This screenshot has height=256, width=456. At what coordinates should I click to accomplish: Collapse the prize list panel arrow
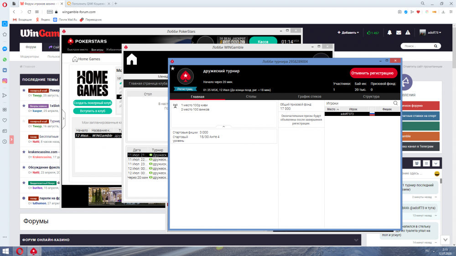(x=223, y=126)
